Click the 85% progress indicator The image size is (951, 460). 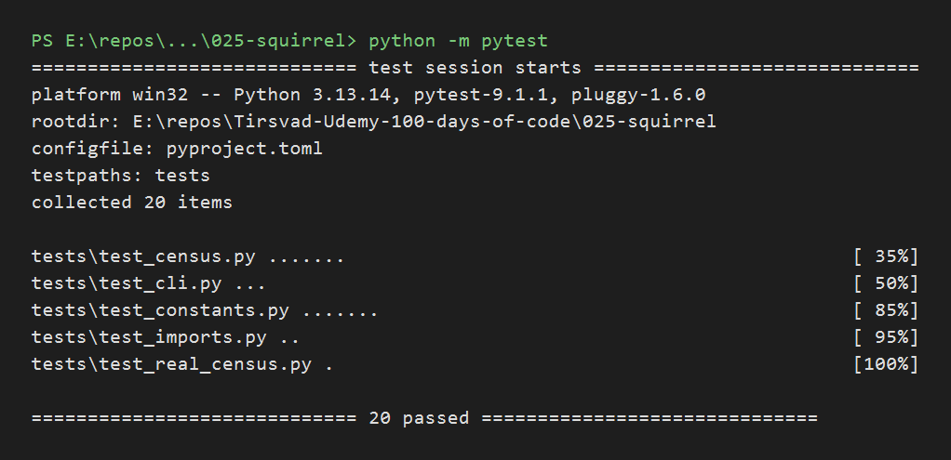click(886, 310)
